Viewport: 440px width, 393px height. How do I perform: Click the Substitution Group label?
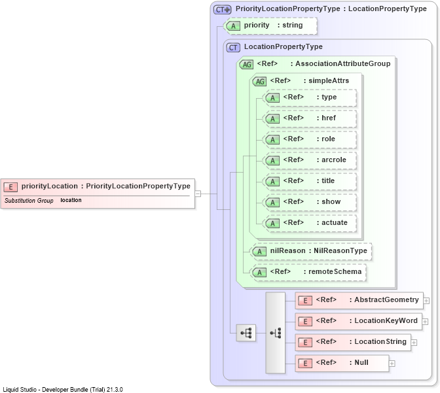point(29,201)
